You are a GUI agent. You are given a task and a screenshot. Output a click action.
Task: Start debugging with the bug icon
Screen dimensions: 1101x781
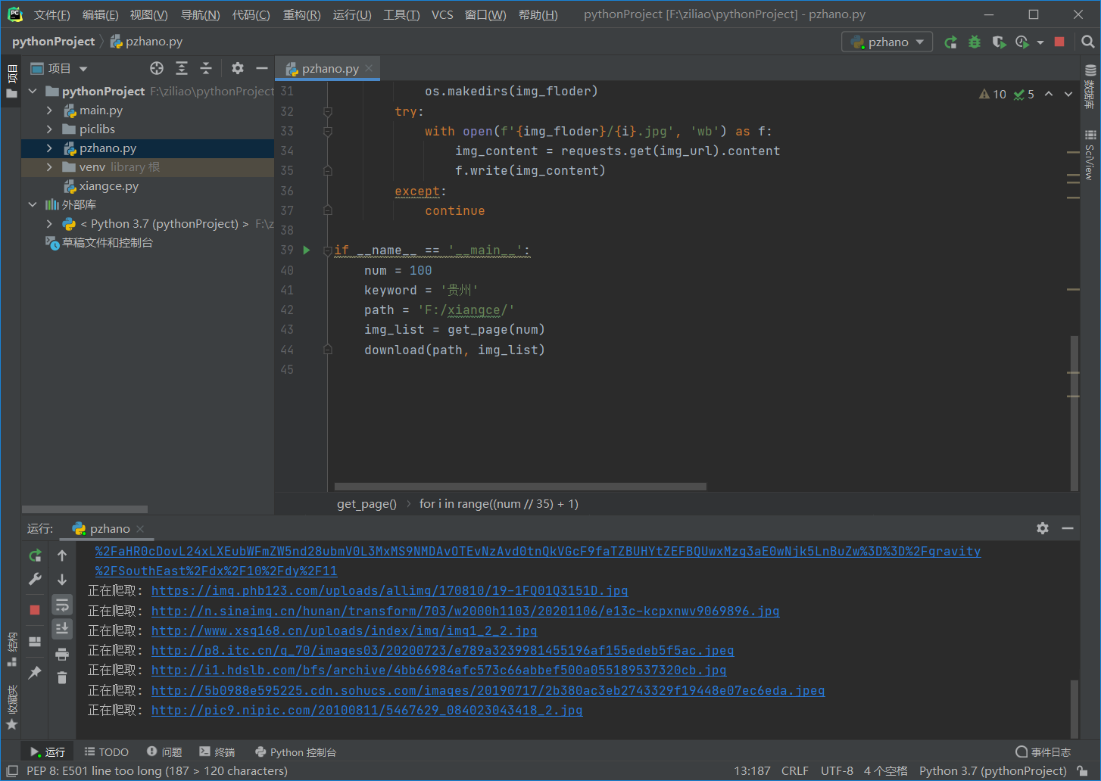tap(975, 42)
